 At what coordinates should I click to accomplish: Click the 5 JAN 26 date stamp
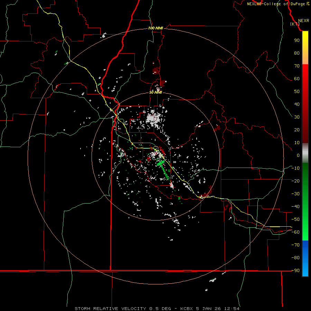coord(209,309)
